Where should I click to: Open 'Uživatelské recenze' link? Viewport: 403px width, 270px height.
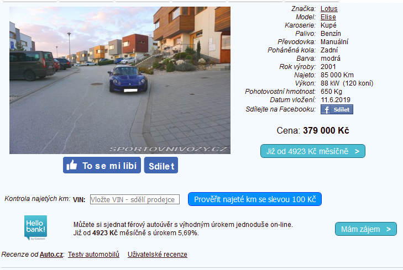click(x=158, y=255)
